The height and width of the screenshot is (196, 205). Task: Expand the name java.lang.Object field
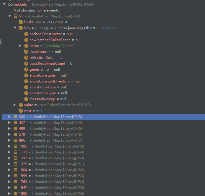pos(20,46)
